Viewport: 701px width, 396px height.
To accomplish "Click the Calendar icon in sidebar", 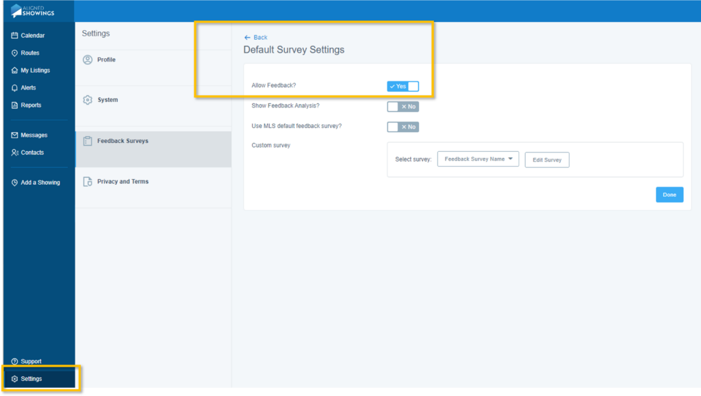I will coord(15,36).
